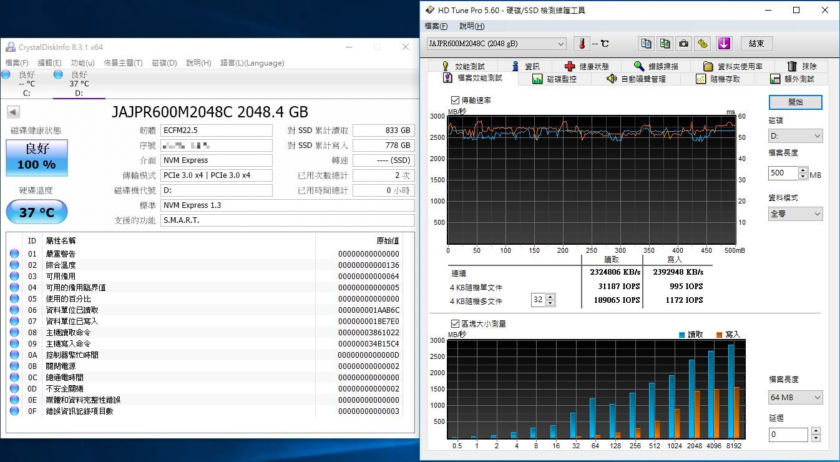The image size is (840, 462).
Task: Click down arrow of the 延遲 spinner
Action: tap(815, 438)
